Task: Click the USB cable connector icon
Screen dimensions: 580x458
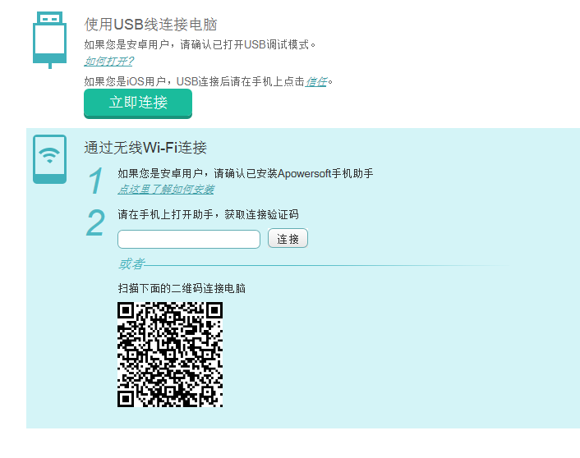Action: [x=49, y=40]
